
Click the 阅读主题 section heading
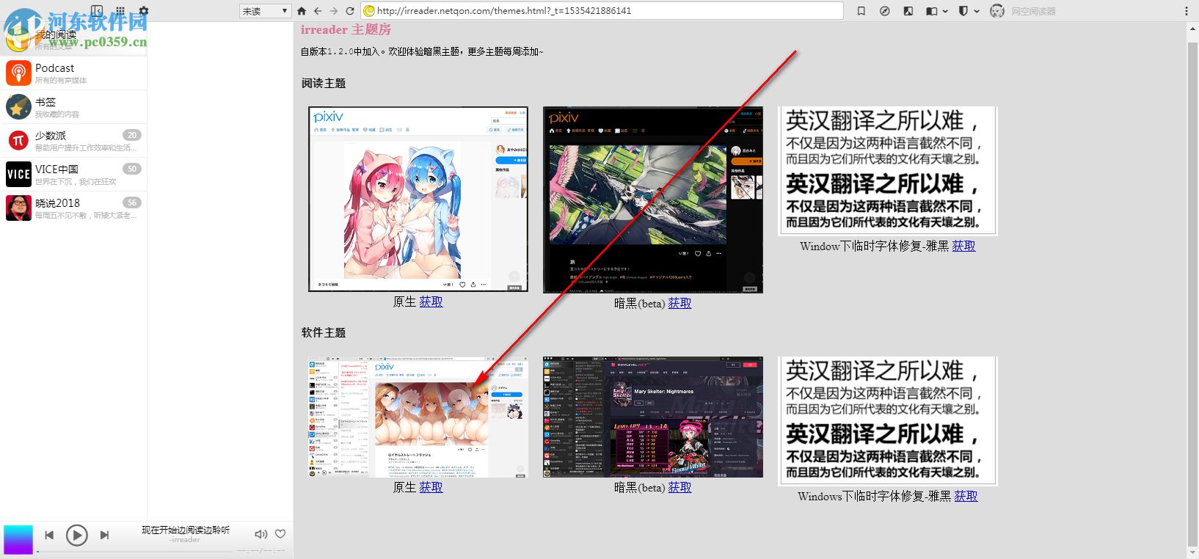pyautogui.click(x=324, y=84)
